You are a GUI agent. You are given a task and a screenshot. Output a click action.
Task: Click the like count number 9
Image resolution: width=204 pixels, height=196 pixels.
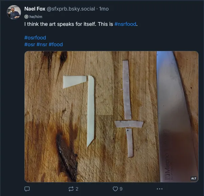(x=121, y=189)
